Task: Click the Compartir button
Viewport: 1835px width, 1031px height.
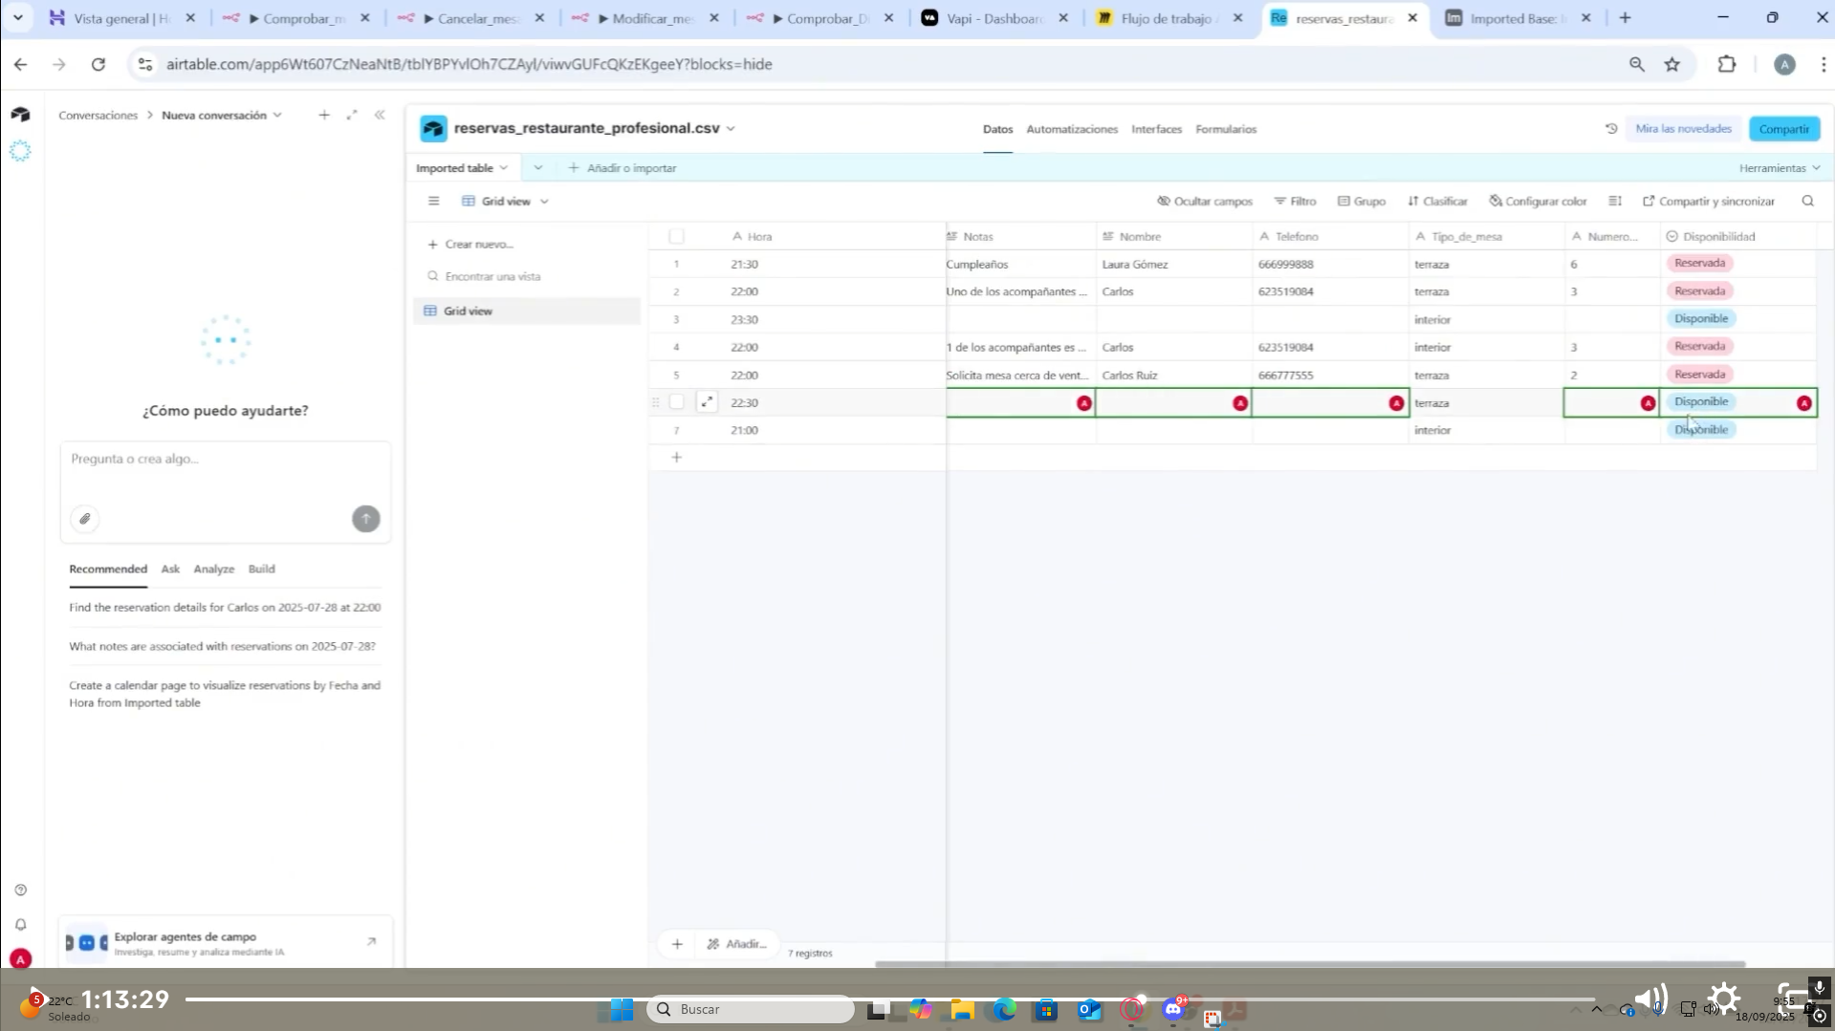Action: pyautogui.click(x=1783, y=129)
